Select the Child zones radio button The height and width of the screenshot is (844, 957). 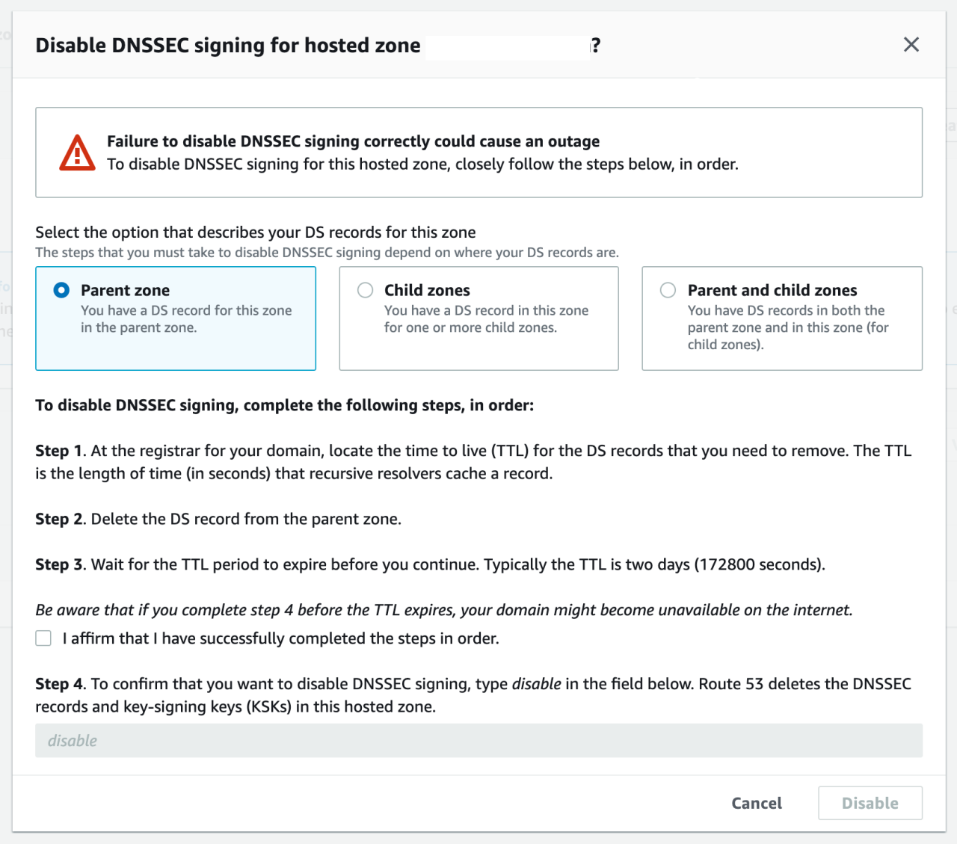[x=365, y=290]
